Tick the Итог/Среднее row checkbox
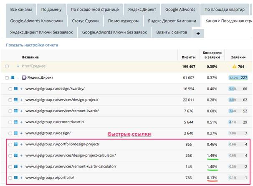Image resolution: width=253 pixels, height=186 pixels. 7,66
